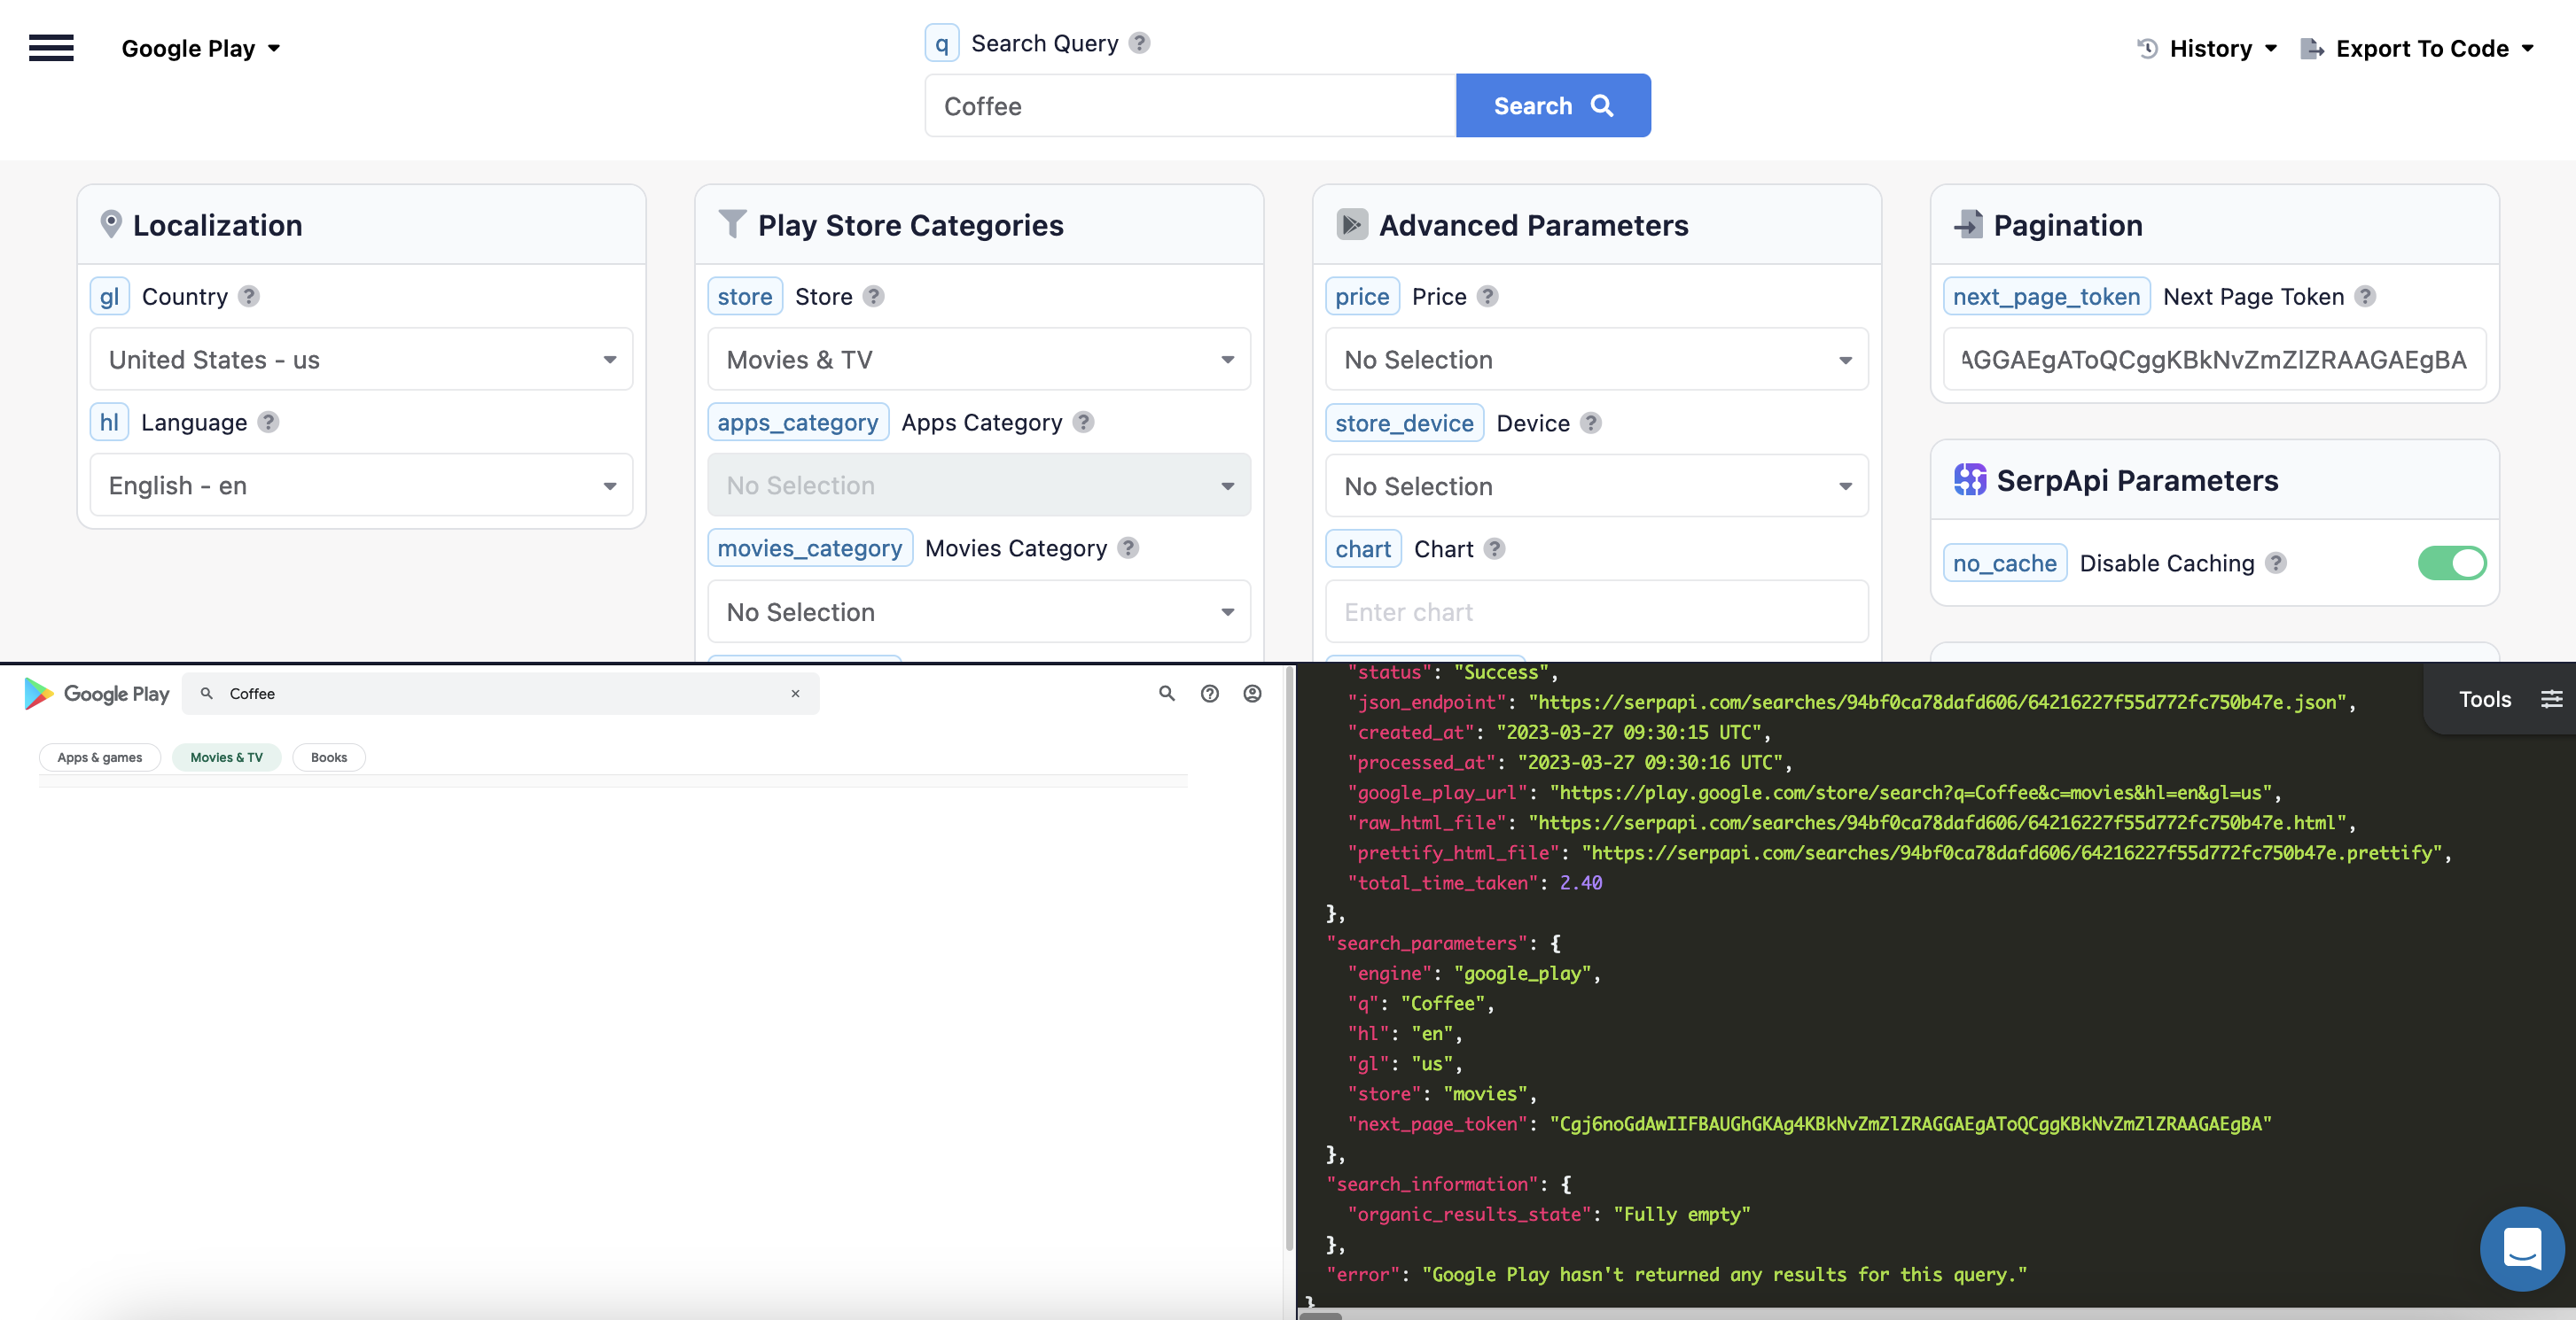Switch to the Books tab in preview

pos(328,757)
